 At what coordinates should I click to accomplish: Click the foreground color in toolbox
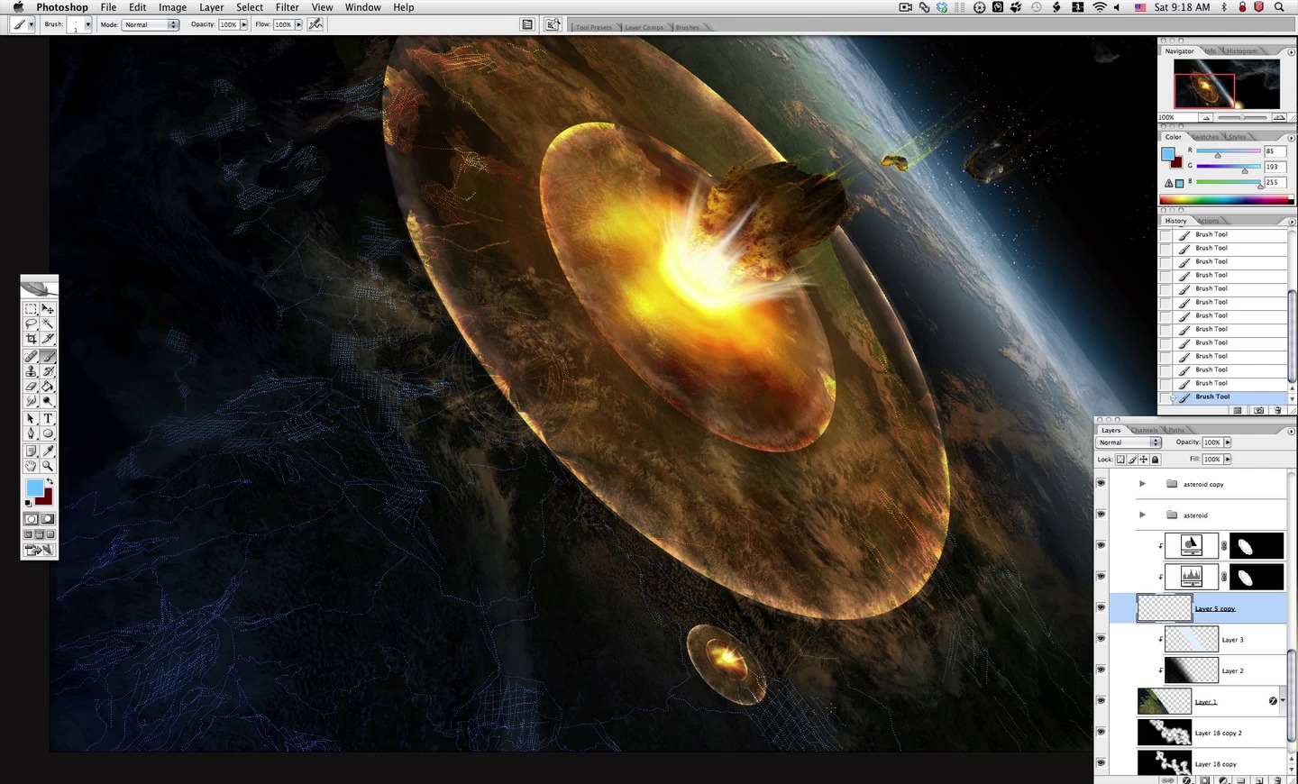pos(33,488)
